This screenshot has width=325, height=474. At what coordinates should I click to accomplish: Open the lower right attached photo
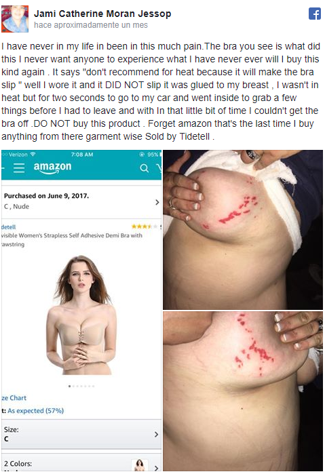coord(243,391)
